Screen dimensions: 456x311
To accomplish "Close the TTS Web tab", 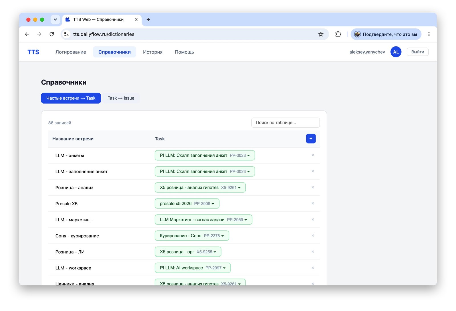I will [x=136, y=19].
